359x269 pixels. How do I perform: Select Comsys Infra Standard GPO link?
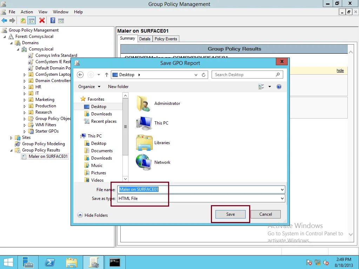point(56,55)
